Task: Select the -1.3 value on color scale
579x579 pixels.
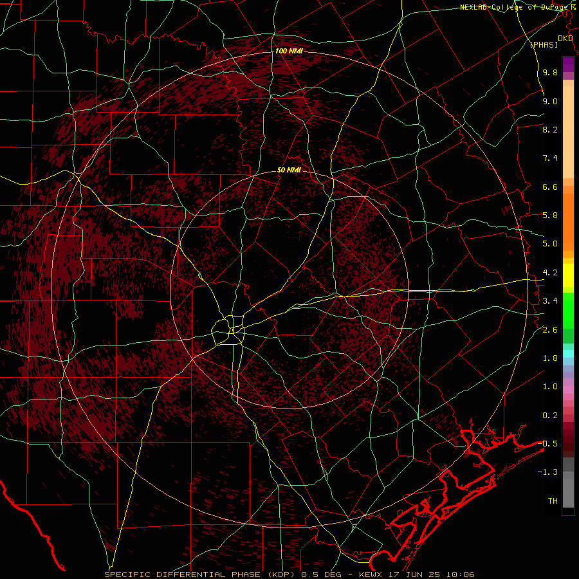Action: pos(547,472)
